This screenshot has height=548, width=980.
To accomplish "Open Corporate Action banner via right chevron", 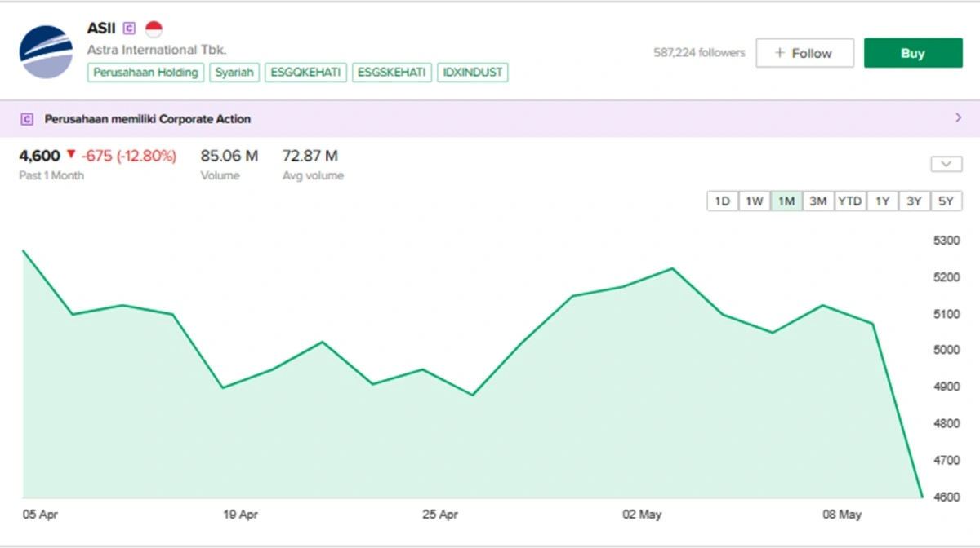I will (959, 118).
